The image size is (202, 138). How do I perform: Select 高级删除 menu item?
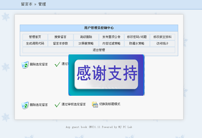pos(86,37)
